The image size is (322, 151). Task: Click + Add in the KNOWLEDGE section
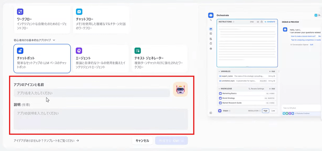(x=272, y=89)
